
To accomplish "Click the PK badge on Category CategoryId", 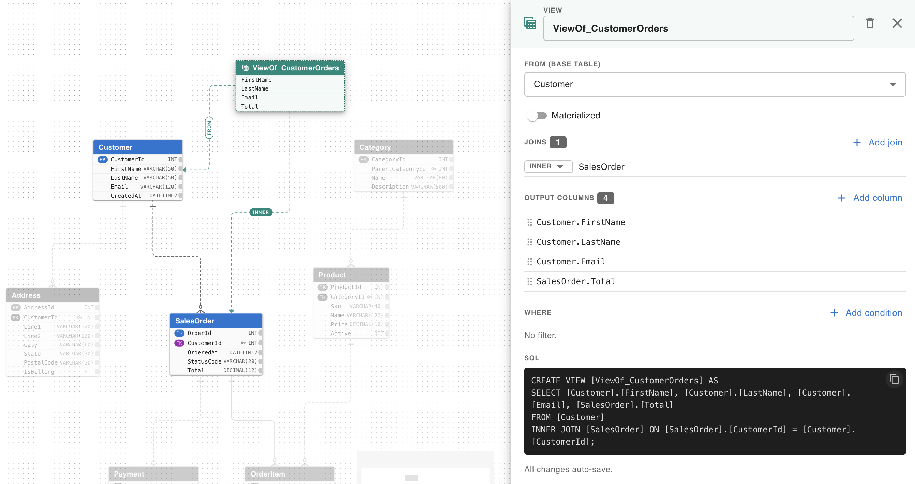I will click(x=363, y=160).
